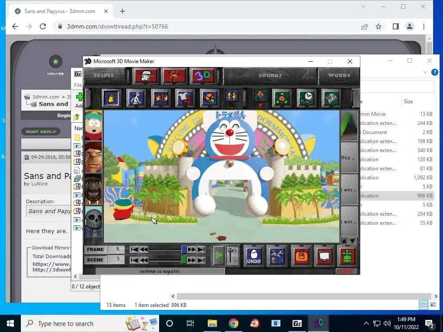The image size is (443, 332).
Task: Open the Windows Start menu
Action: point(10,323)
